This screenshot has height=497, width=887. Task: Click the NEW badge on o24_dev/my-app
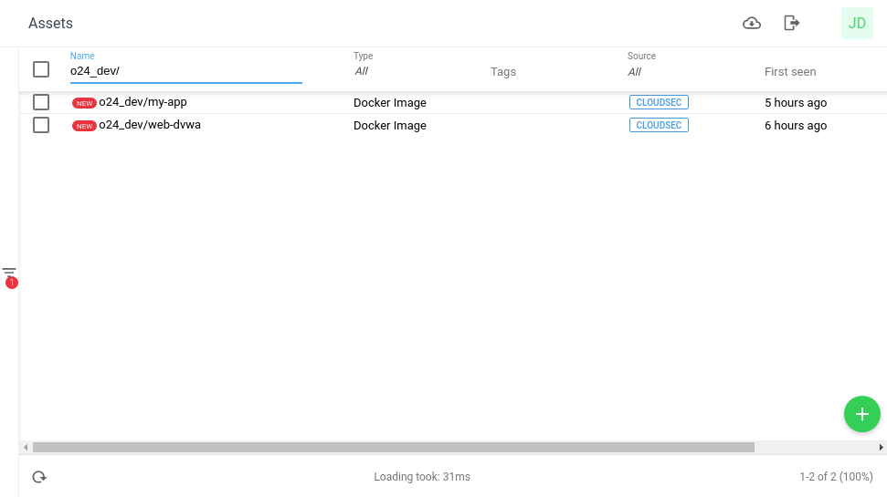(84, 103)
